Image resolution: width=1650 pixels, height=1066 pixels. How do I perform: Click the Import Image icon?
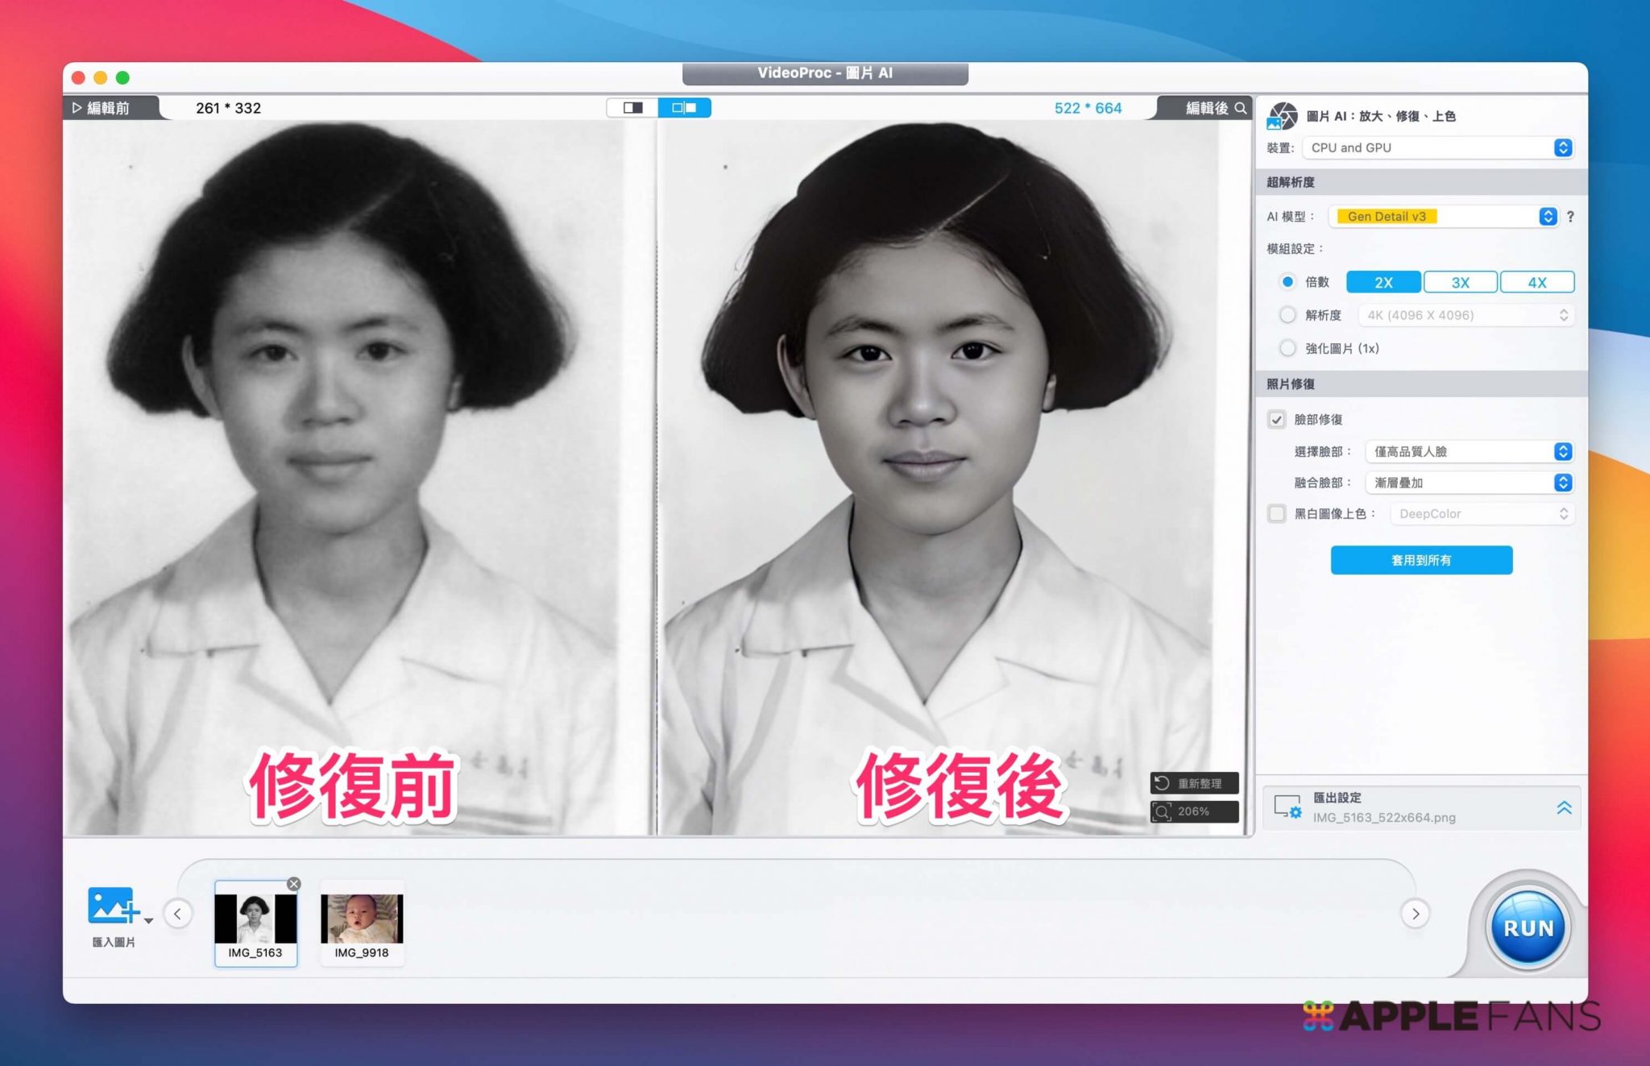(x=112, y=906)
